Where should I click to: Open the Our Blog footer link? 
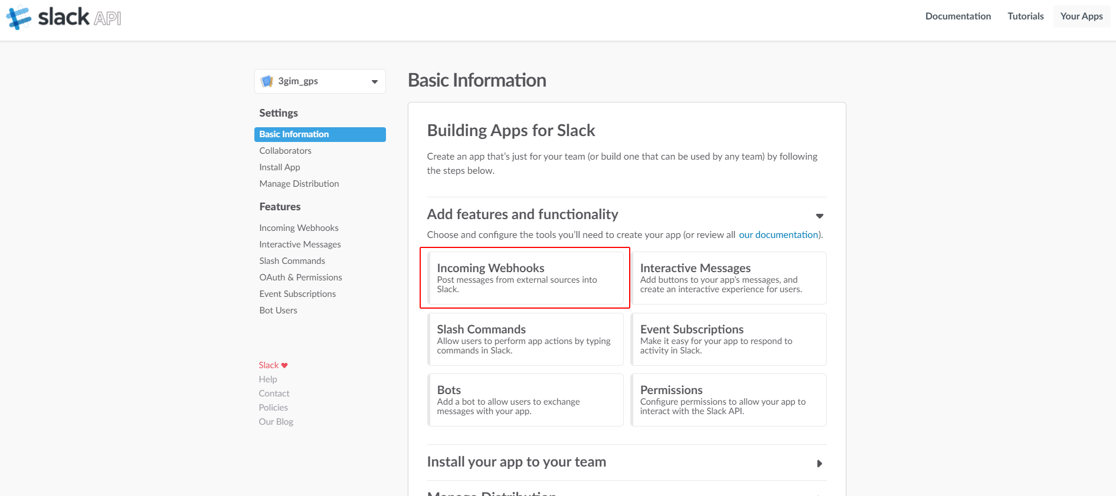click(x=276, y=422)
